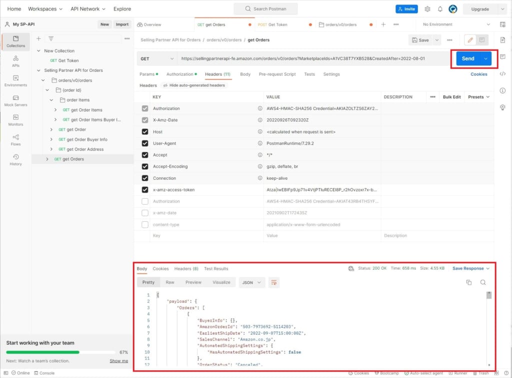This screenshot has height=378, width=512.
Task: Switch to the request Body tab
Action: [x=245, y=74]
